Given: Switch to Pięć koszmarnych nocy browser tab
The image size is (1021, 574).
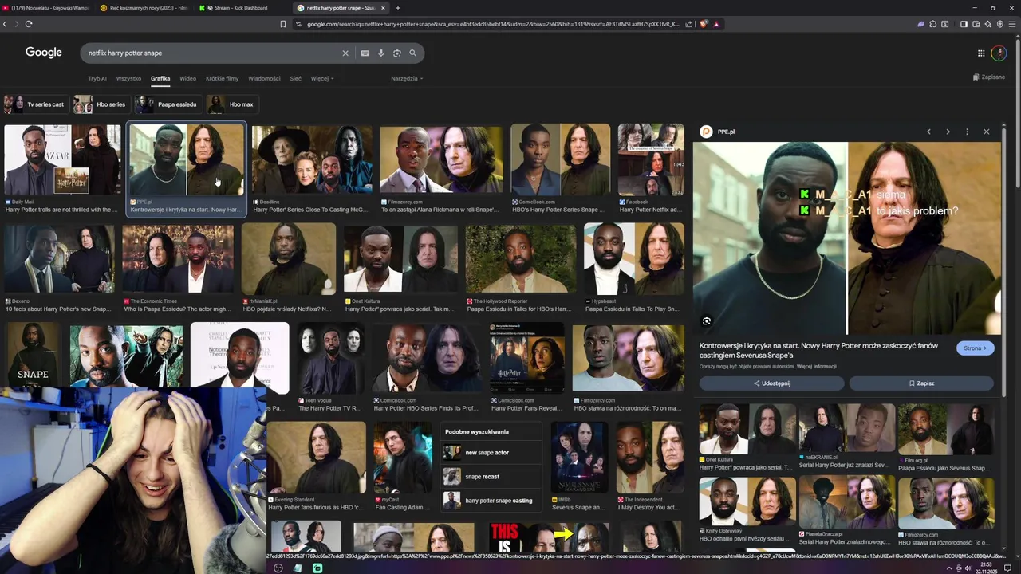Looking at the screenshot, I should 144,8.
